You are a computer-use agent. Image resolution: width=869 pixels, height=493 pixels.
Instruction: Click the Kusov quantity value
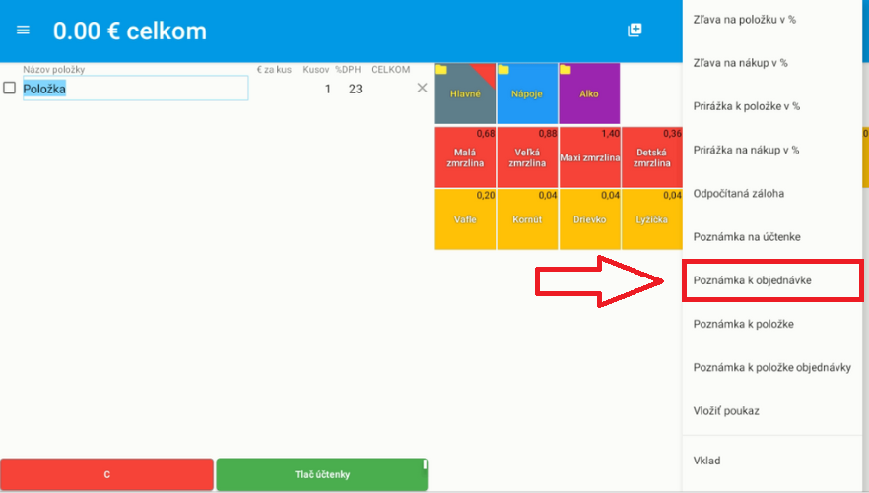pos(327,90)
